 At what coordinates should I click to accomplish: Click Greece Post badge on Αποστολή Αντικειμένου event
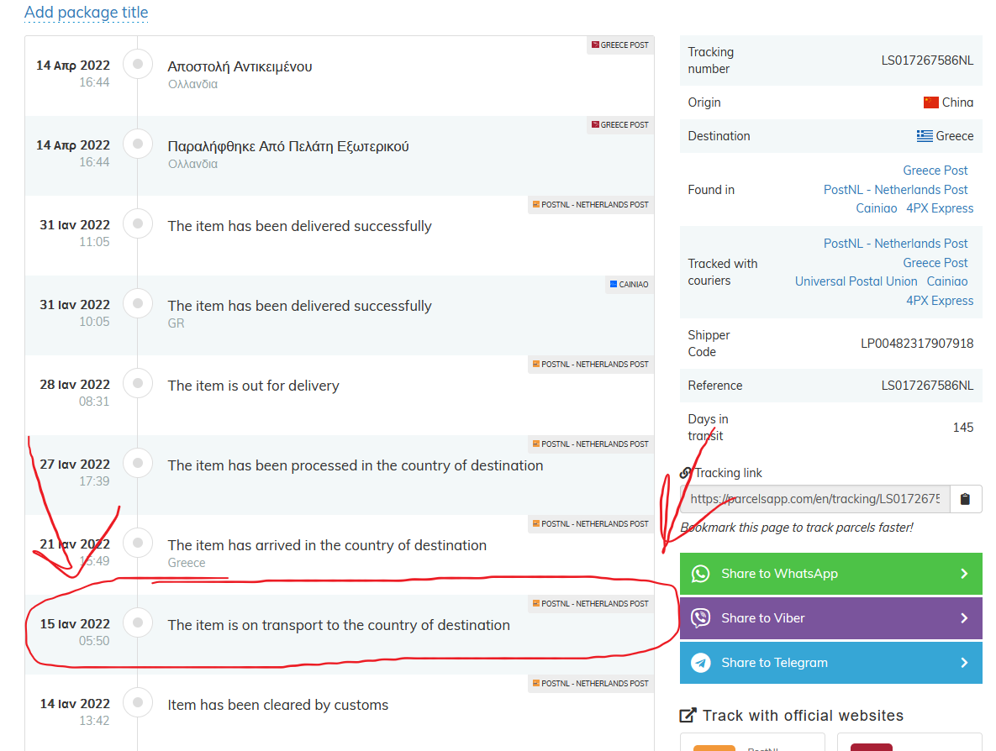[x=620, y=45]
